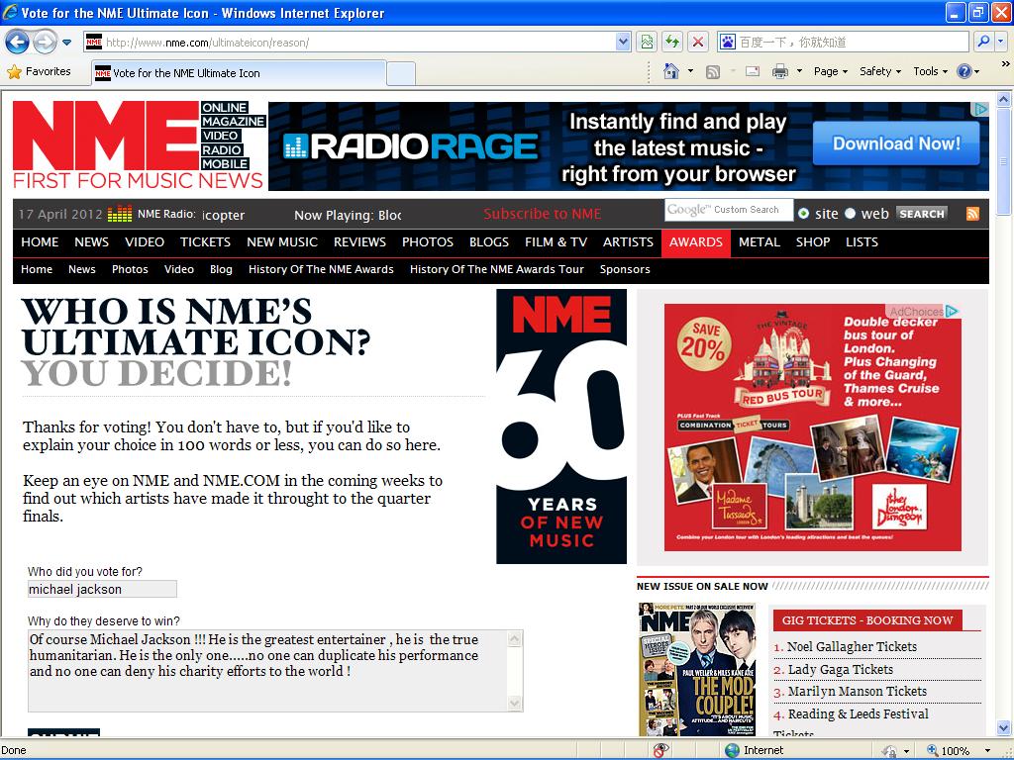The image size is (1014, 760).
Task: Click the Help question mark icon
Action: coord(963,71)
